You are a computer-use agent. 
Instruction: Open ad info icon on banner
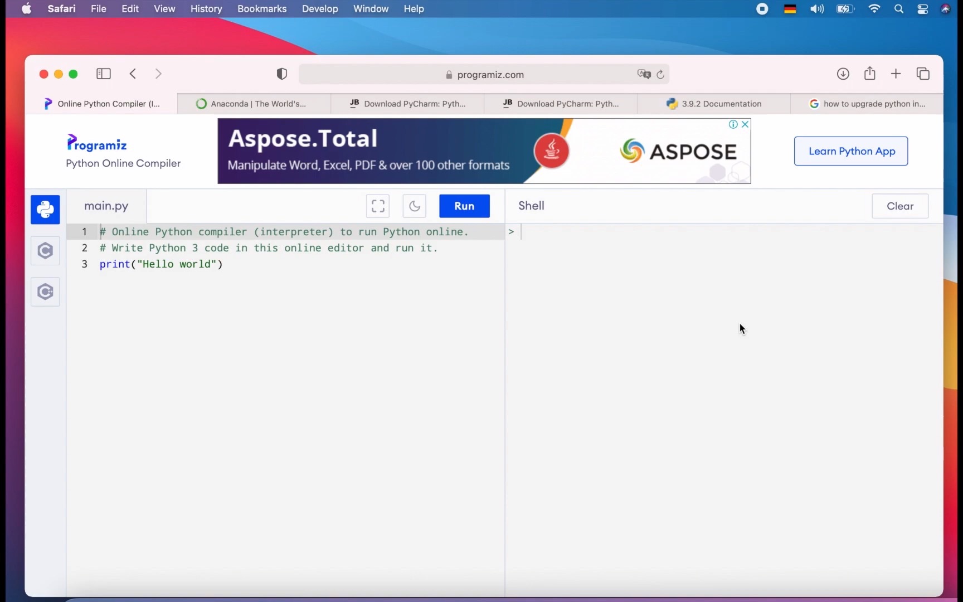(x=733, y=124)
